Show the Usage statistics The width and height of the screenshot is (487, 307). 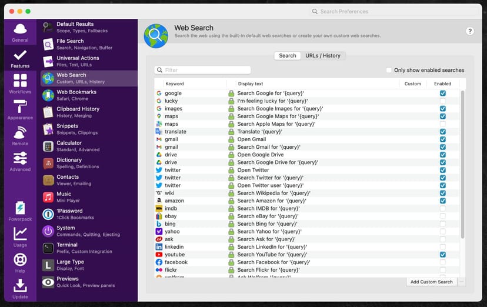(20, 237)
